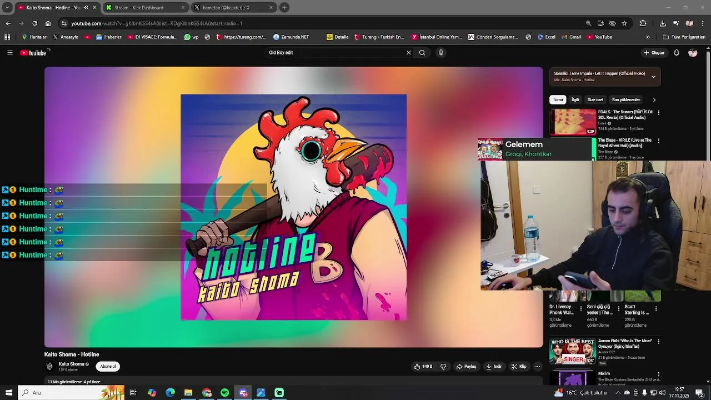Viewport: 711px width, 400px height.
Task: Go back with browser back arrow
Action: pos(8,23)
